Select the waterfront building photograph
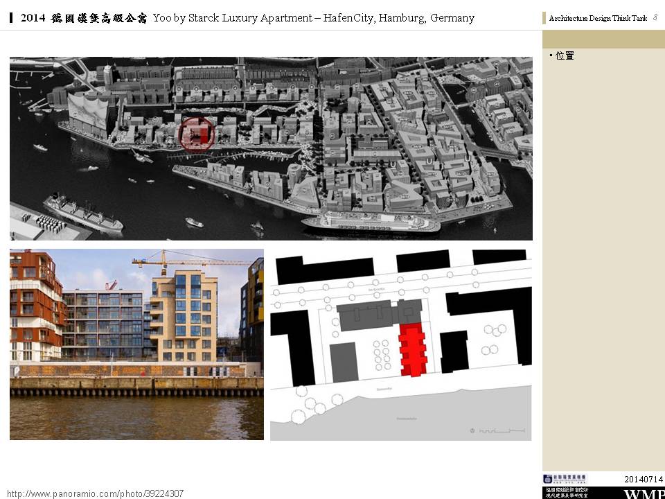The image size is (665, 499). click(136, 344)
